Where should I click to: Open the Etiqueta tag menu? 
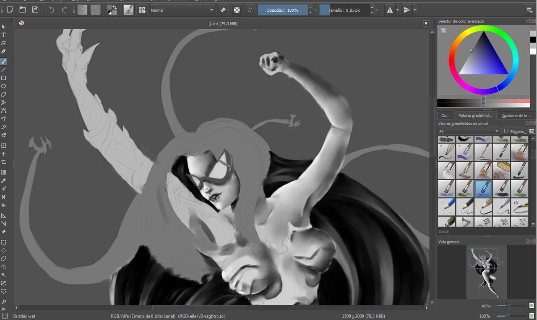(x=515, y=131)
